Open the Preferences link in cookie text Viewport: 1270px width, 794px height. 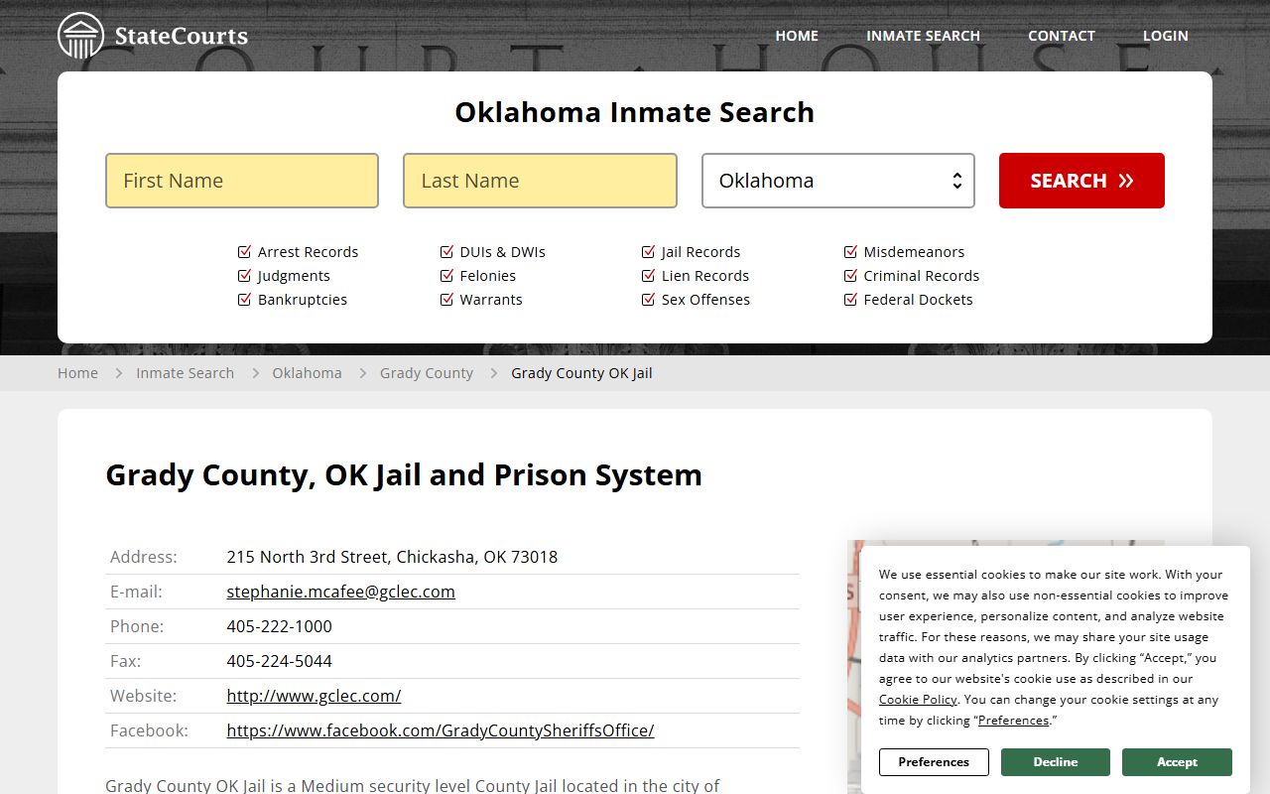pyautogui.click(x=1013, y=721)
